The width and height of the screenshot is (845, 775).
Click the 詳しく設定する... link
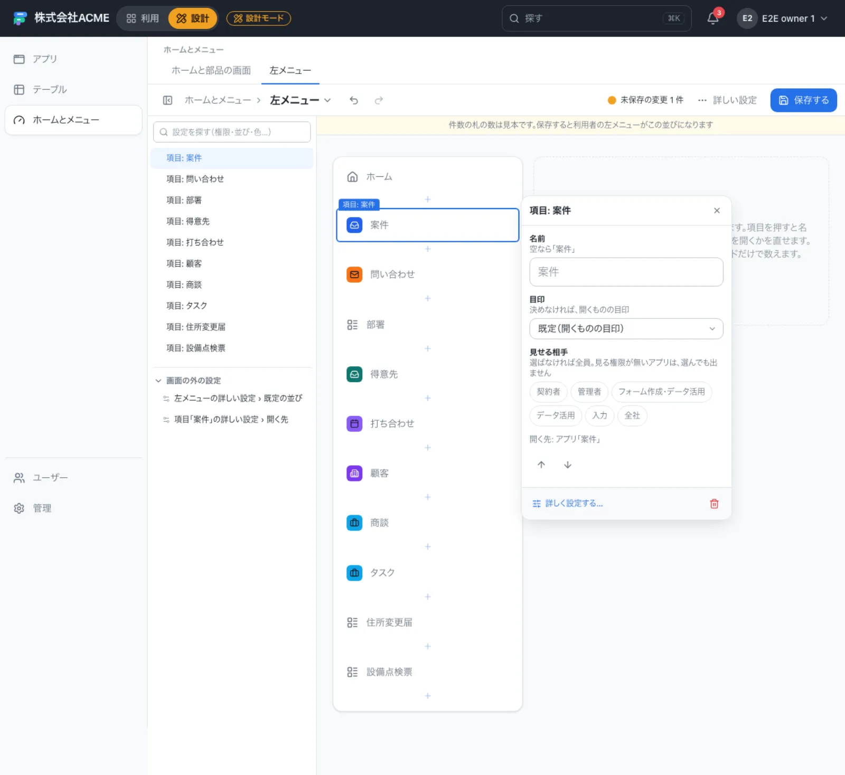(x=568, y=504)
